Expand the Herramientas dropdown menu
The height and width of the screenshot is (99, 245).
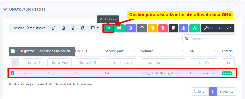click(217, 28)
